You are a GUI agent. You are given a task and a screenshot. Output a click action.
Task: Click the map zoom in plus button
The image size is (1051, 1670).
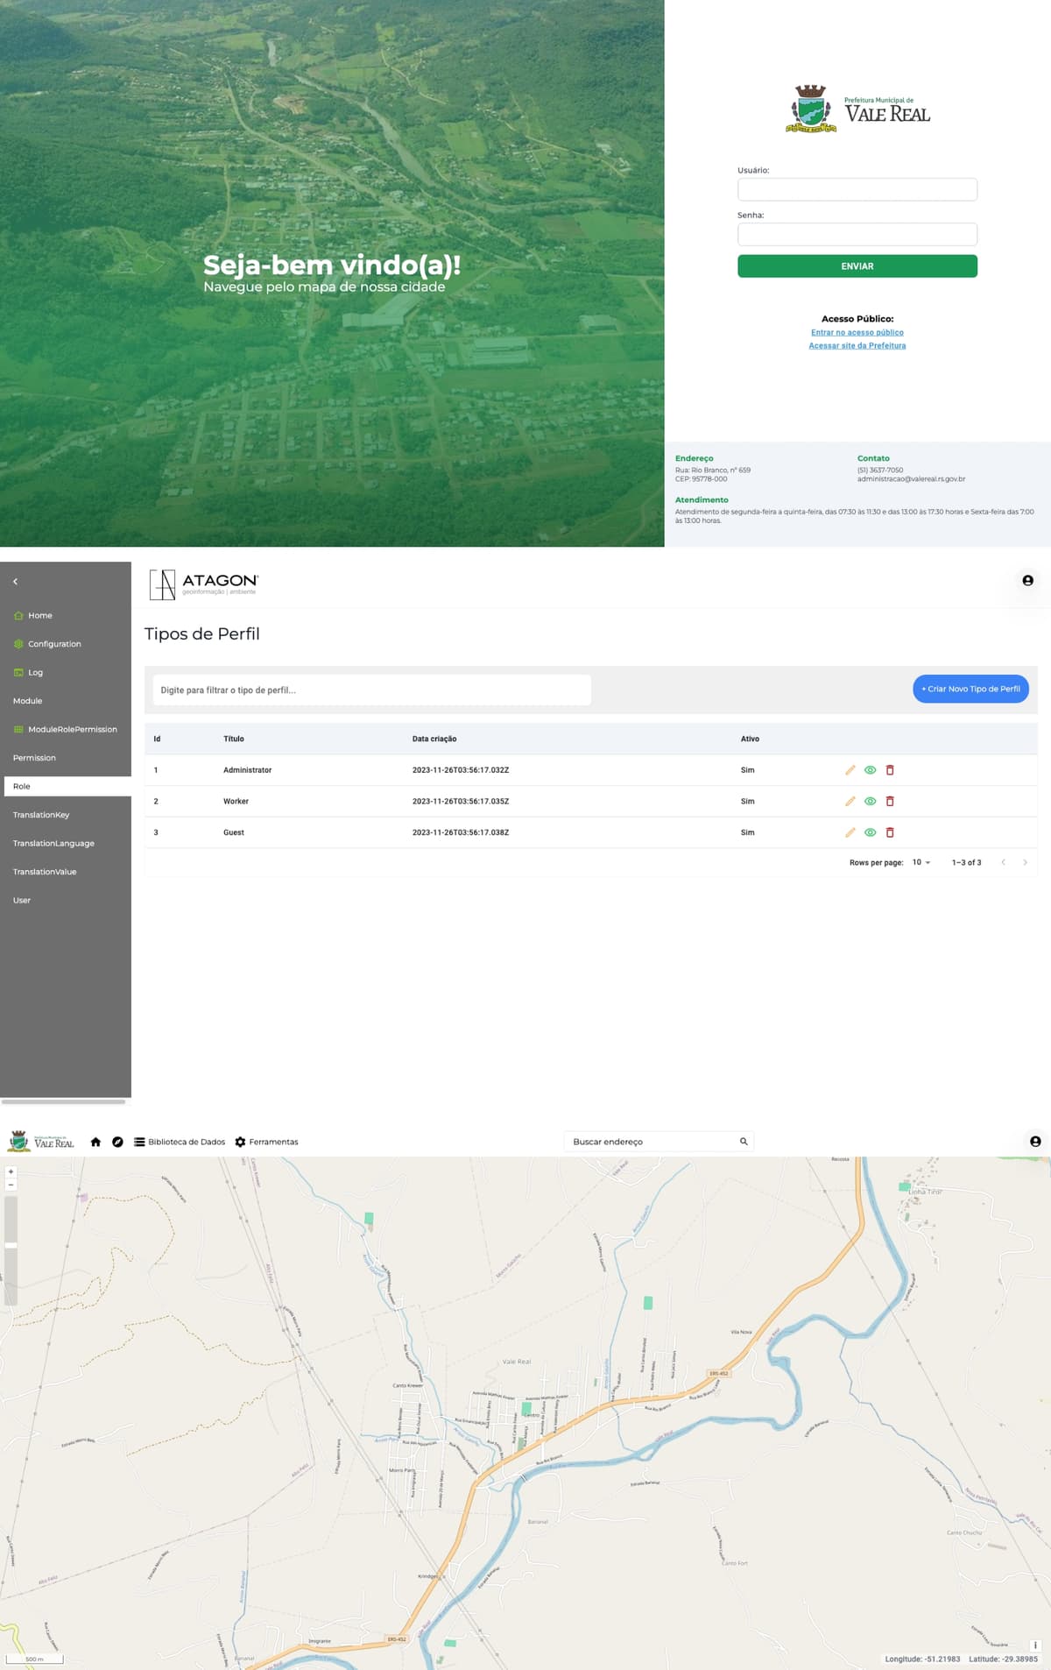(11, 1171)
